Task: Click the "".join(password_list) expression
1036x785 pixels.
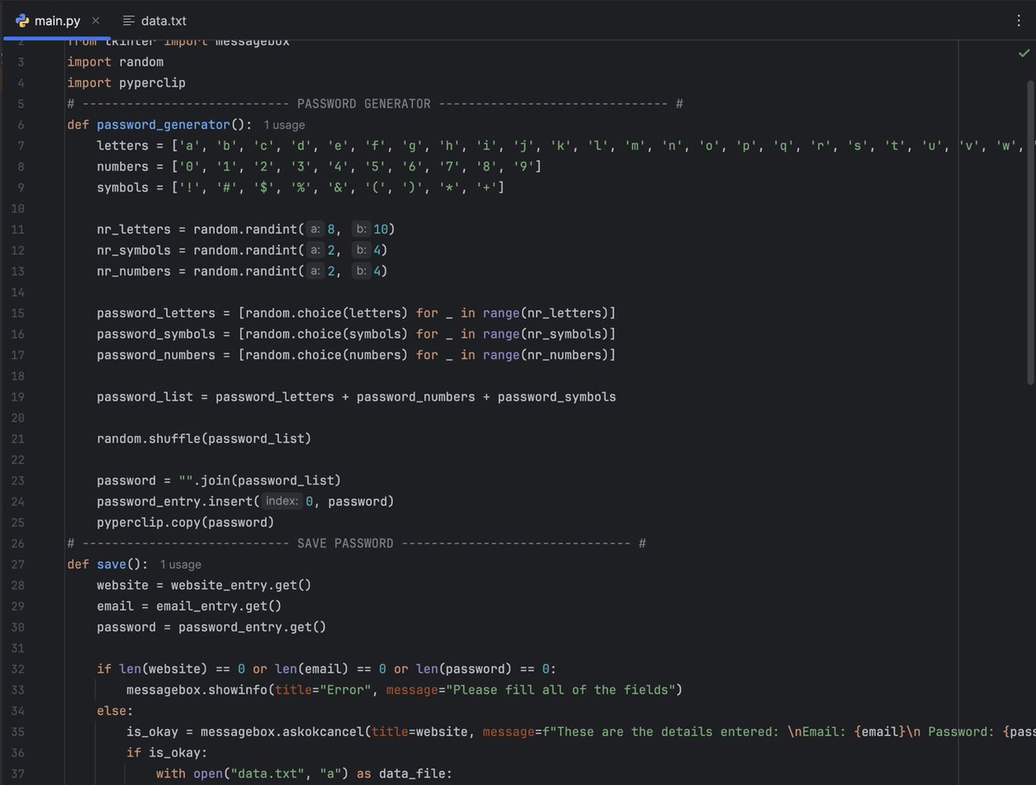Action: pyautogui.click(x=260, y=480)
